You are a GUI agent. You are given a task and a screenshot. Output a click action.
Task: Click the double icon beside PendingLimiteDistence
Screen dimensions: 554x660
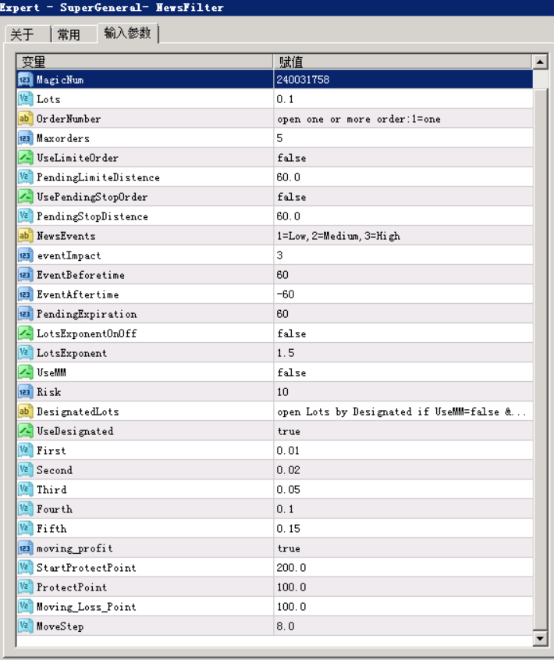(25, 177)
